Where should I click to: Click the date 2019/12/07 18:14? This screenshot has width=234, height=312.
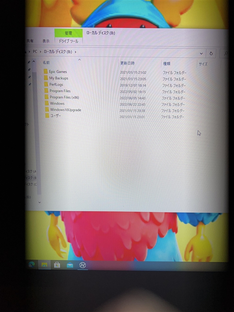coord(133,85)
